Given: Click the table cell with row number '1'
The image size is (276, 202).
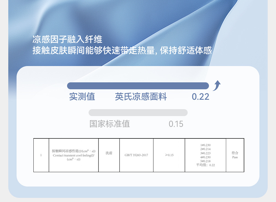Looking at the screenshot, I should pos(41,155).
